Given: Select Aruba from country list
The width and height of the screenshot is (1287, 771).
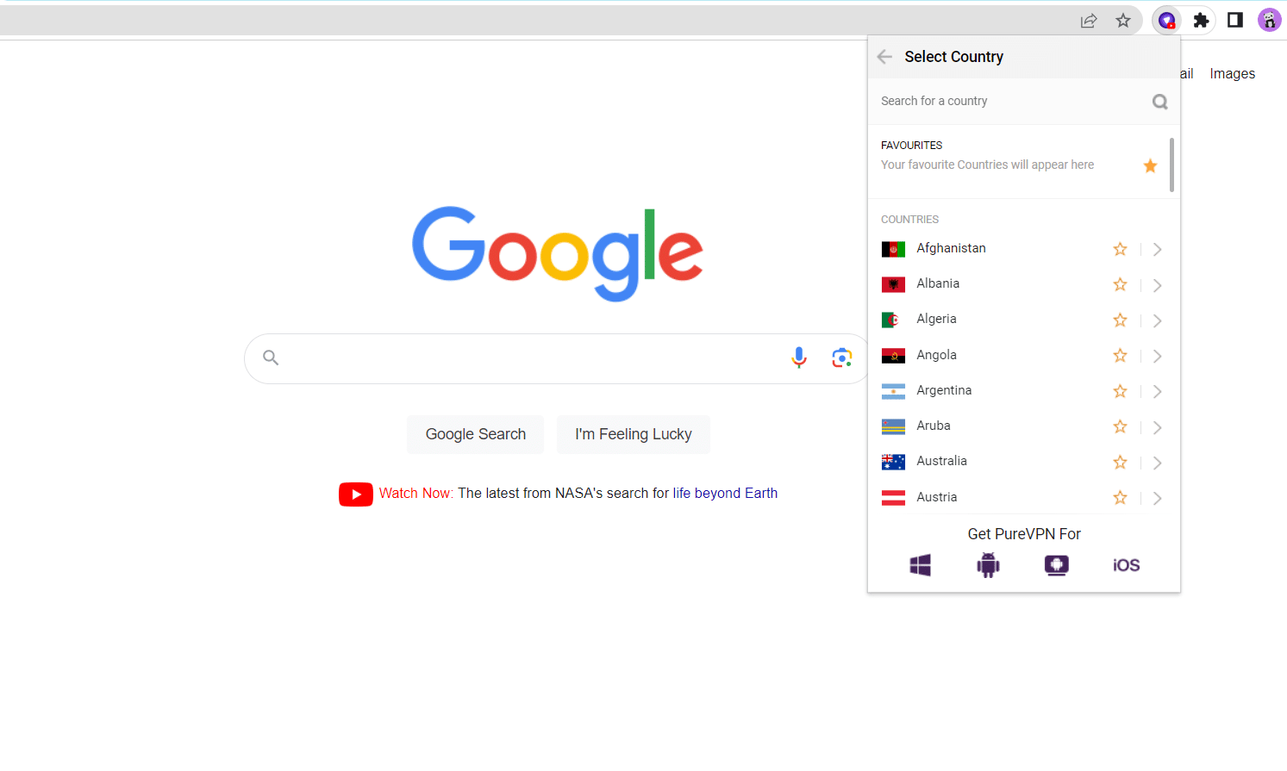Looking at the screenshot, I should (934, 426).
